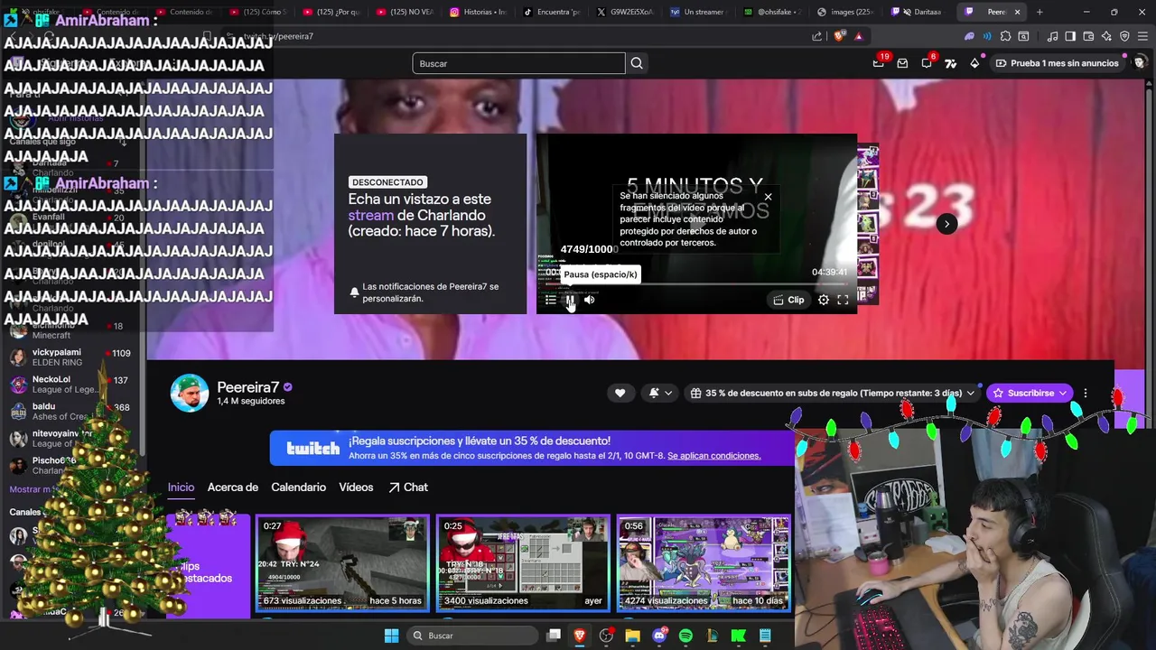Open the three-dot channel options menu

click(x=1085, y=393)
